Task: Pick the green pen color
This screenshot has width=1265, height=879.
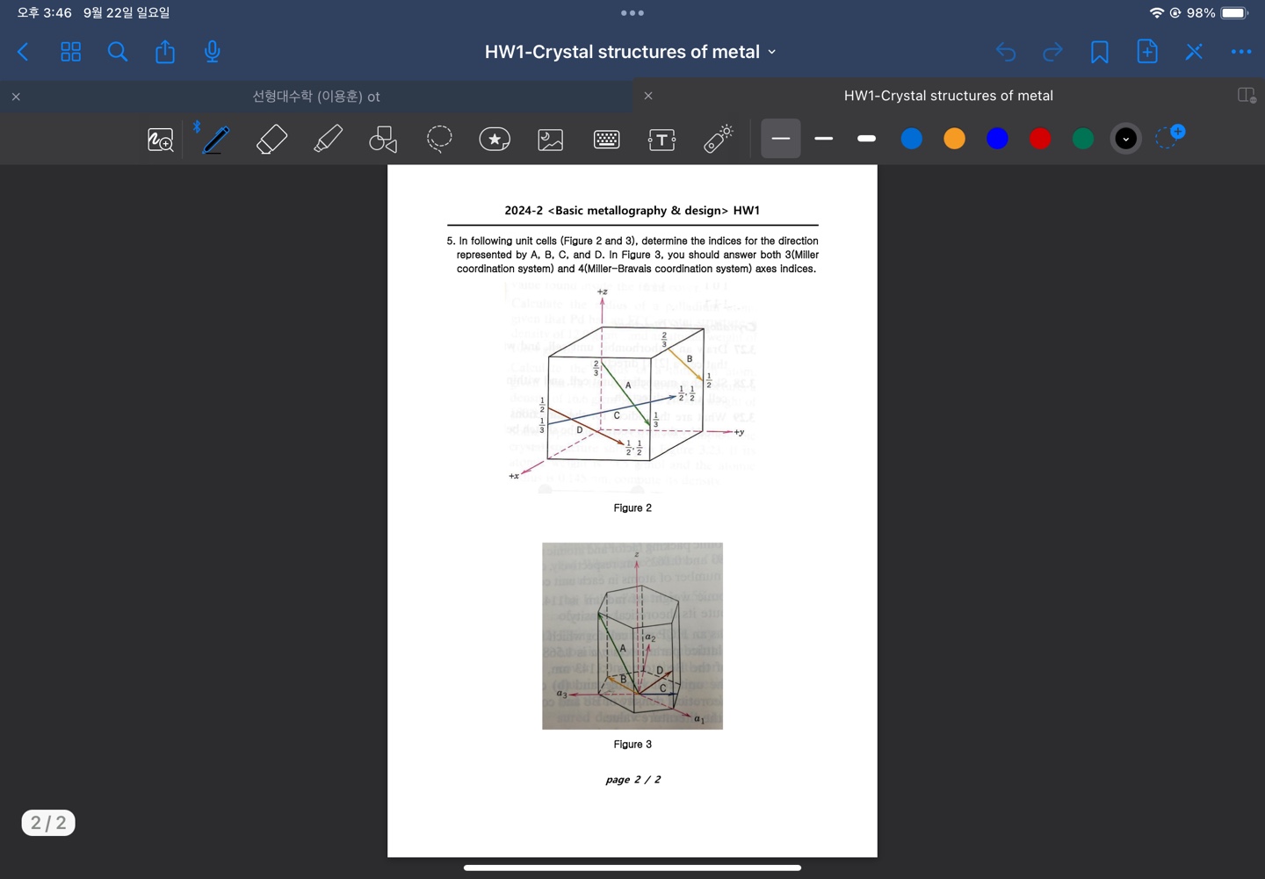Action: tap(1083, 139)
